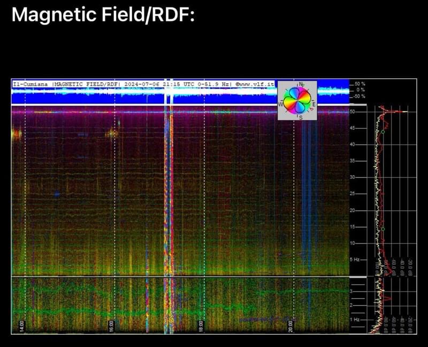428x347 pixels.
Task: Click the 18:00 time label
Action: [x=201, y=326]
